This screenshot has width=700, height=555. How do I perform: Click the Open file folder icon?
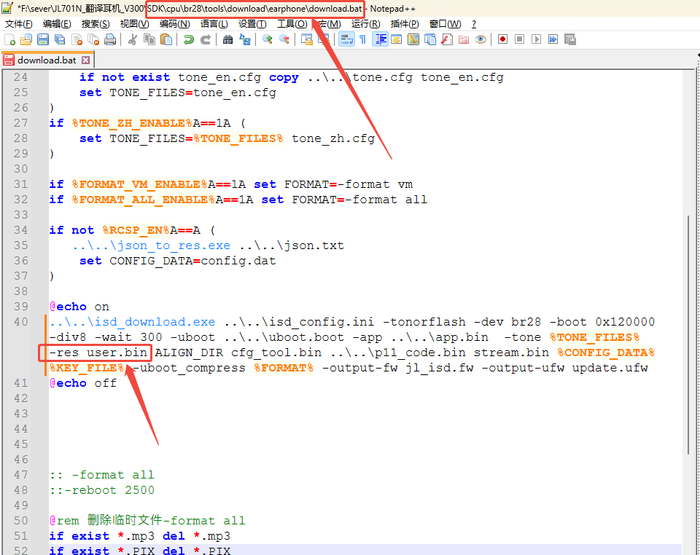pos(26,39)
